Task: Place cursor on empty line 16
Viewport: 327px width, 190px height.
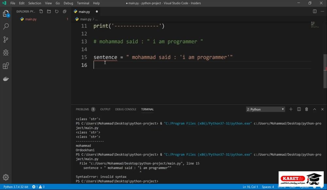Action: (x=202, y=65)
